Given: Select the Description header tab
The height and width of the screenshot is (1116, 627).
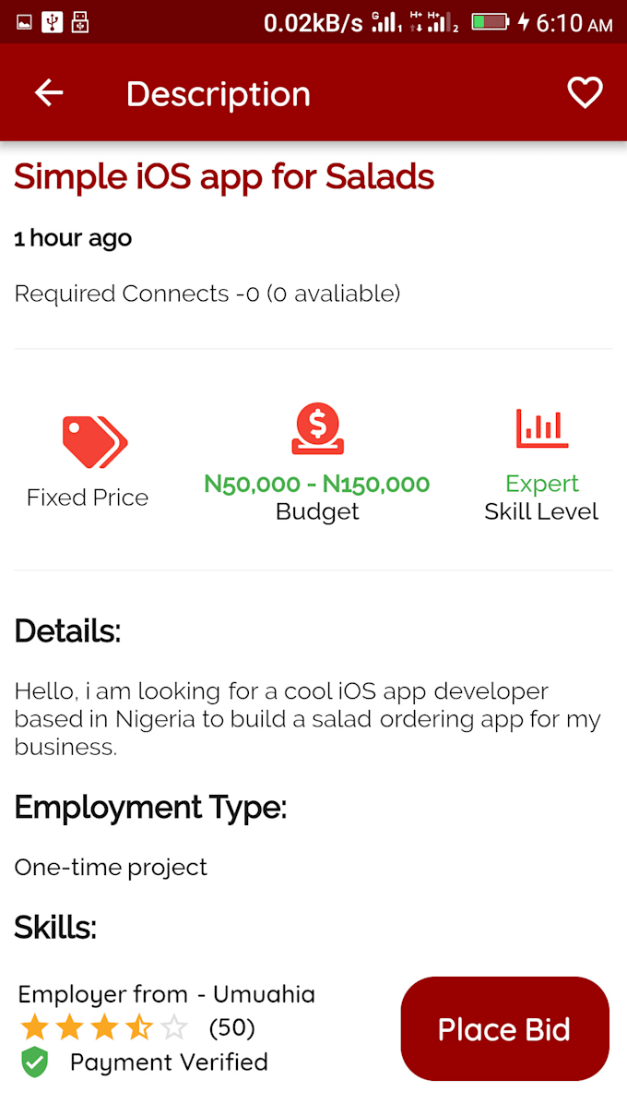Looking at the screenshot, I should point(218,92).
